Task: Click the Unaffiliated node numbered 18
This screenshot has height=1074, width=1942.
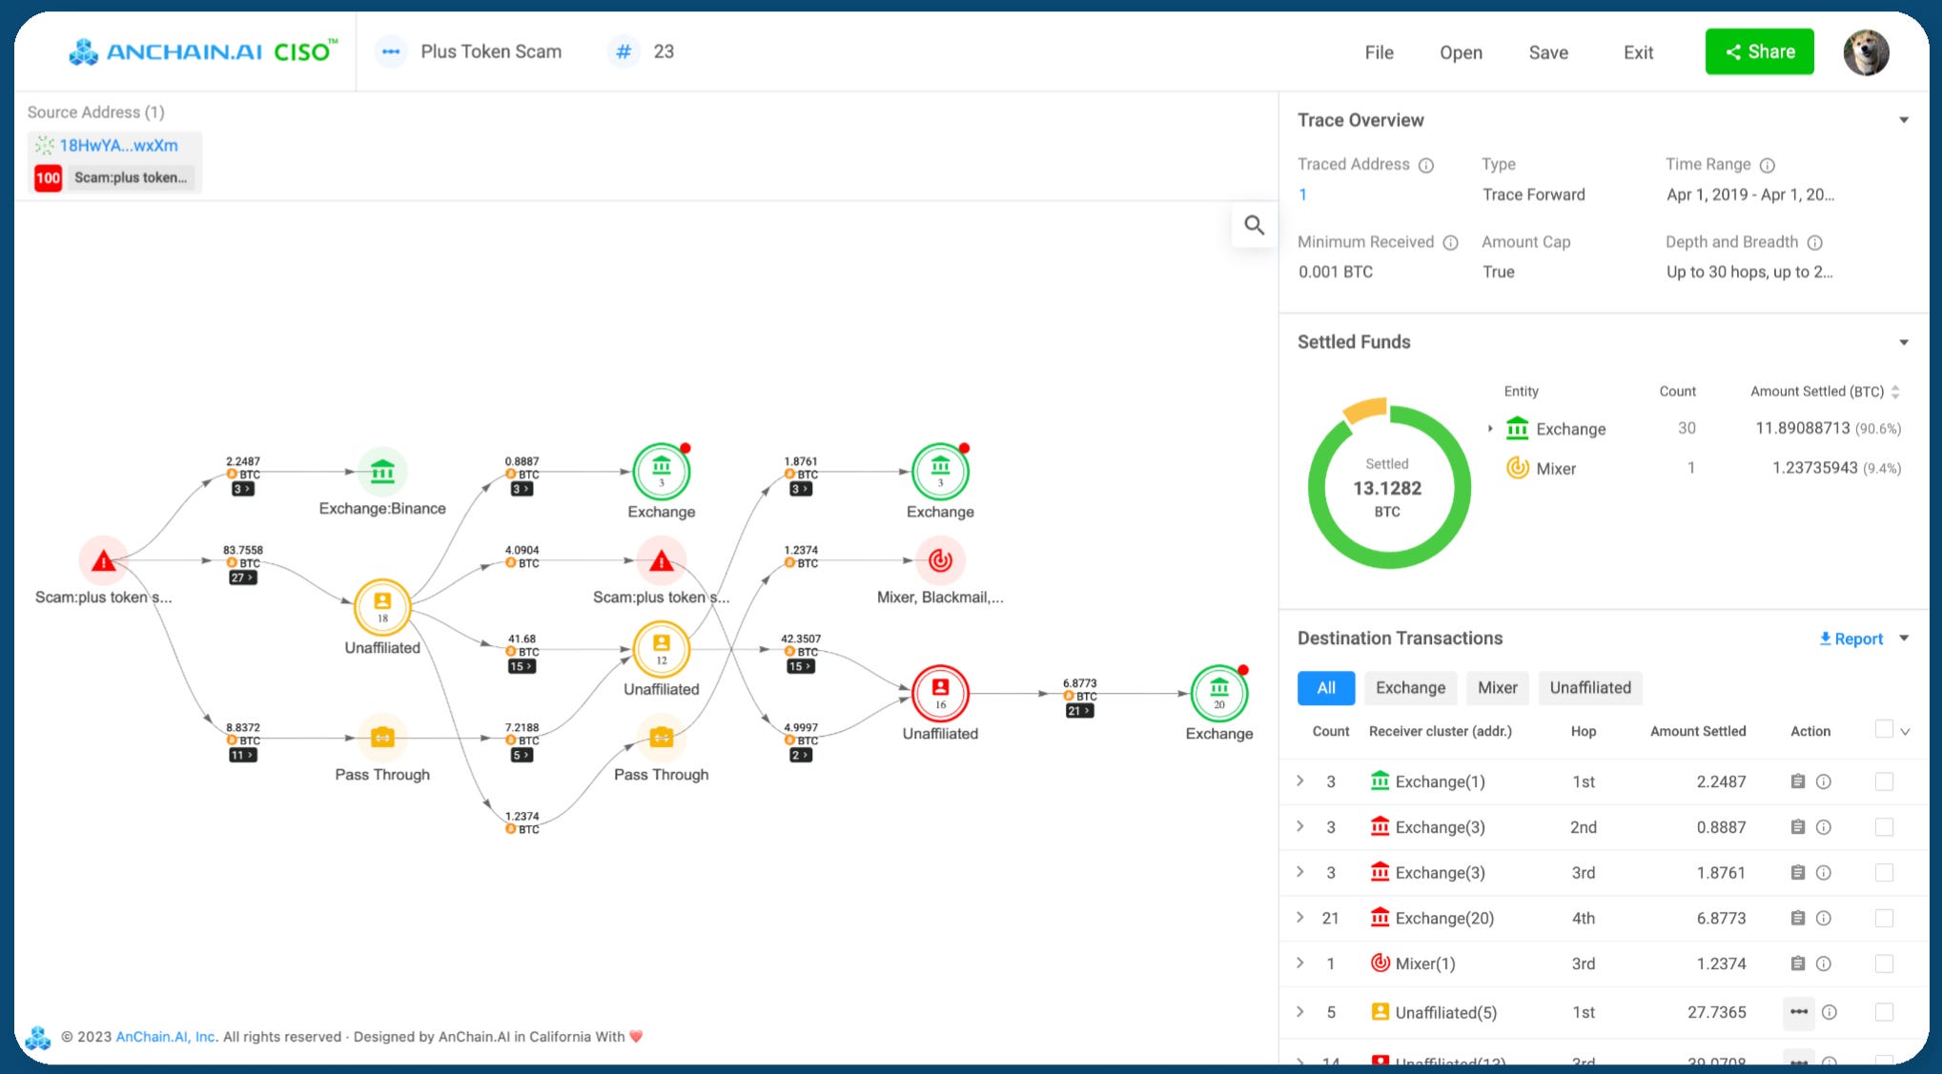Action: click(x=382, y=607)
